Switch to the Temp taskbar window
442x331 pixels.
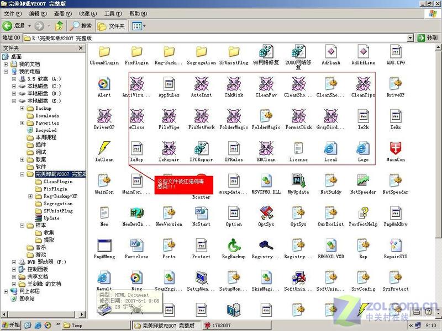point(96,325)
